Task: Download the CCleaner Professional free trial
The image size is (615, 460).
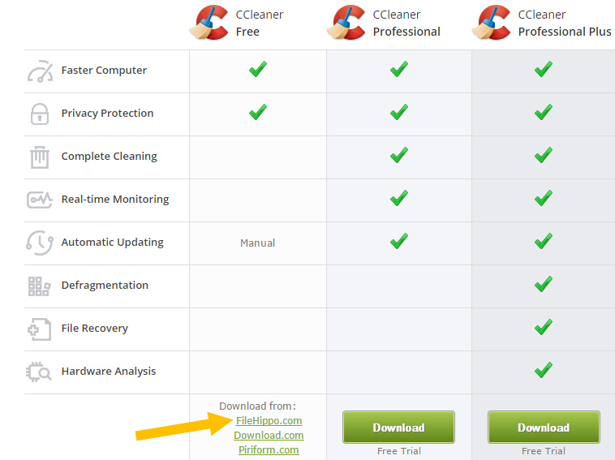Action: tap(398, 427)
